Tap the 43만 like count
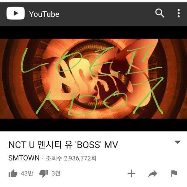The height and width of the screenshot is (187, 187). [27, 173]
